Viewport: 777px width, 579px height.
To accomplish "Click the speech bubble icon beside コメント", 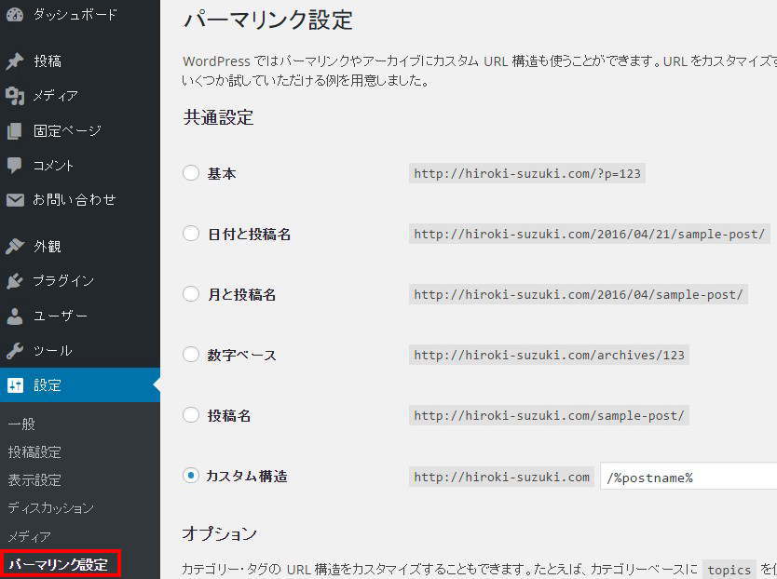I will point(15,166).
